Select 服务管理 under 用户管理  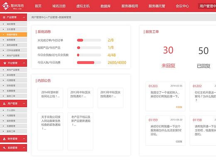tap(13, 121)
